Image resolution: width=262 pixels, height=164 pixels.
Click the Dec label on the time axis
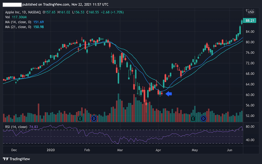[x=14, y=150]
